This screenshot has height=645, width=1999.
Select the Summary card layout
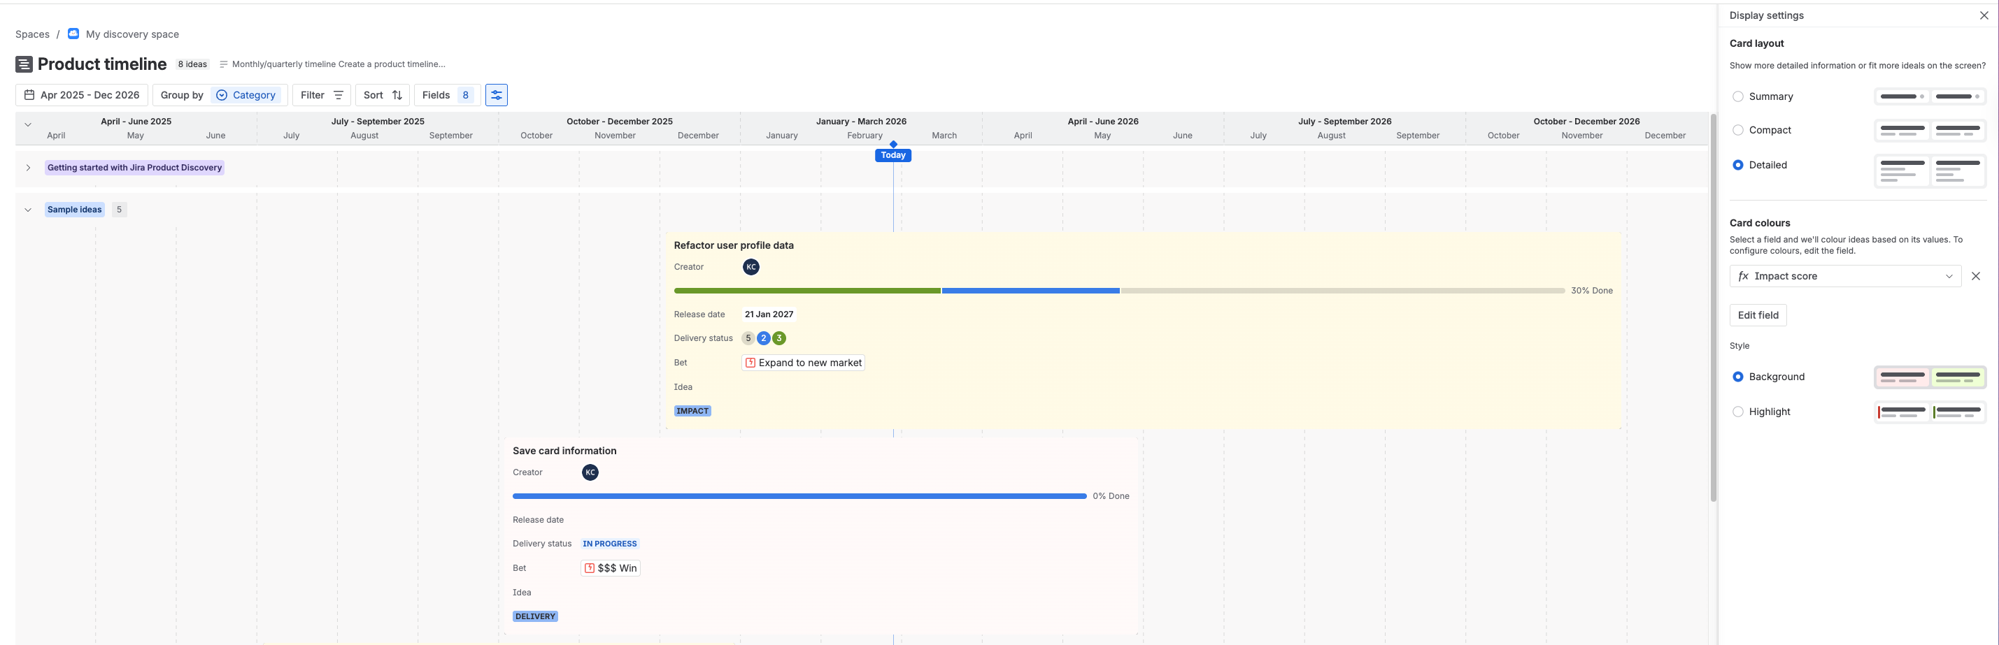pos(1737,96)
